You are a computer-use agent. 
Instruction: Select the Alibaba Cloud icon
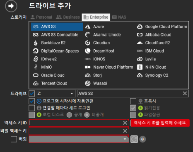pyautogui.click(x=140, y=35)
